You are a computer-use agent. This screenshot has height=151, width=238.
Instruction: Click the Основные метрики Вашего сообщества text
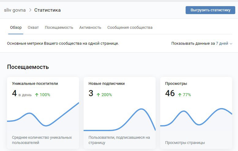pos(63,43)
